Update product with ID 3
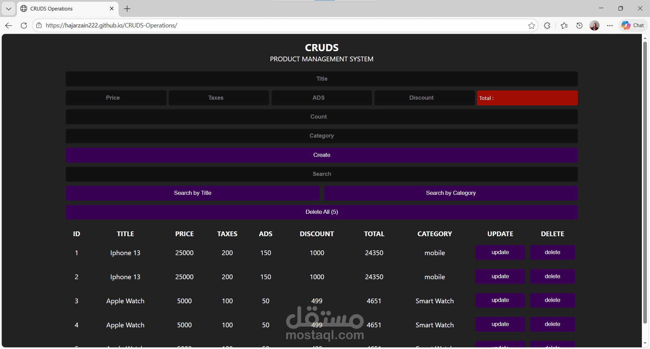The width and height of the screenshot is (650, 349). tap(500, 300)
